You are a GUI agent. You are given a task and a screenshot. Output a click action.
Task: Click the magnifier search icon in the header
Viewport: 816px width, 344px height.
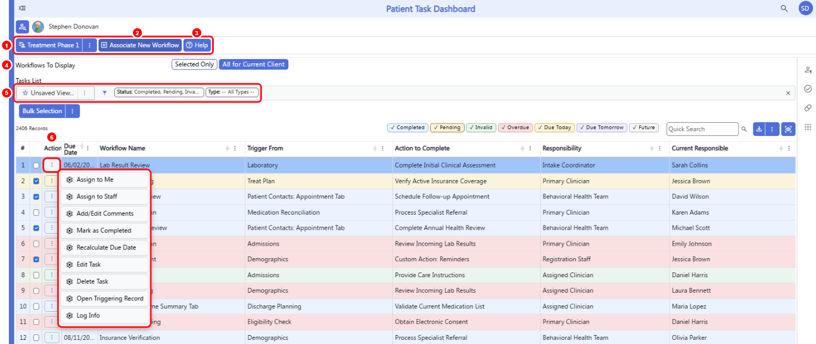point(784,8)
